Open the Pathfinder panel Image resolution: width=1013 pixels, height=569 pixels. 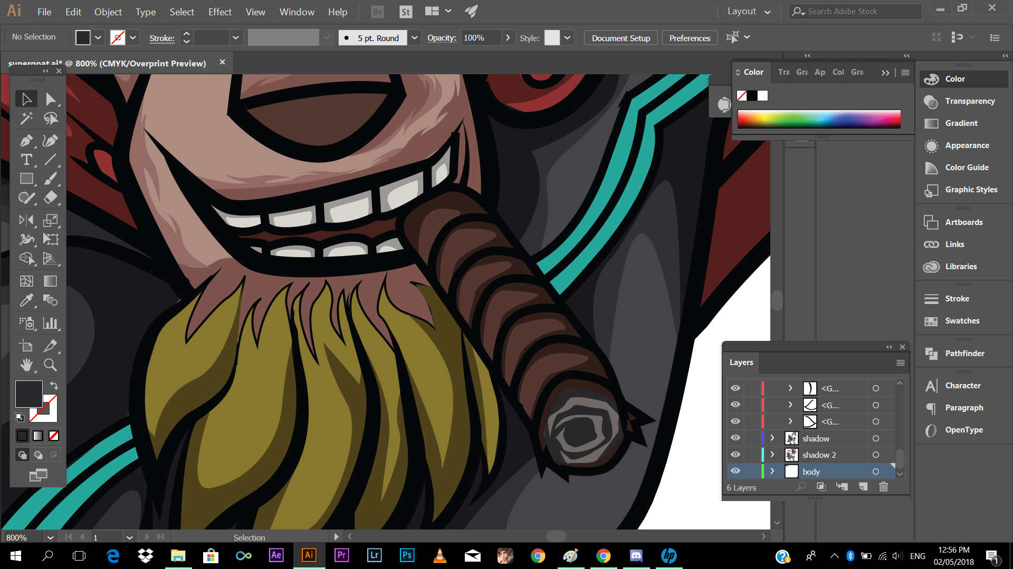pos(964,354)
